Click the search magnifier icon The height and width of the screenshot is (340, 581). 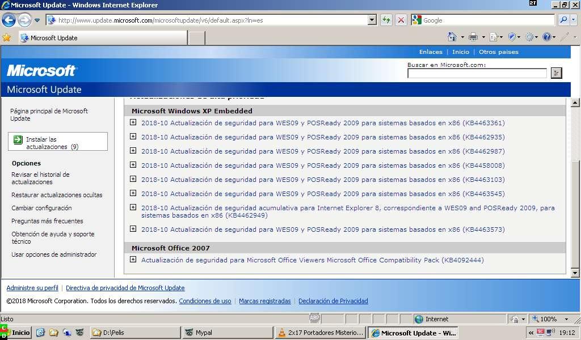[563, 20]
